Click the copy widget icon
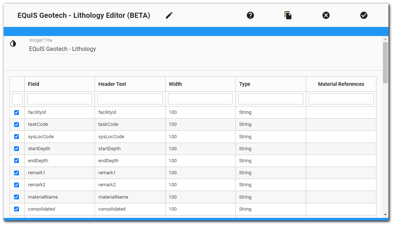Viewport: 395px width, 227px height. (288, 15)
